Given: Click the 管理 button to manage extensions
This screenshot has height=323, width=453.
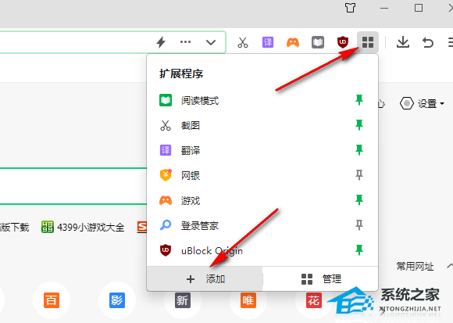Looking at the screenshot, I should point(321,279).
